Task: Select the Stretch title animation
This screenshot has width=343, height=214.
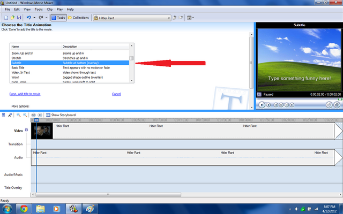Action: (70, 58)
